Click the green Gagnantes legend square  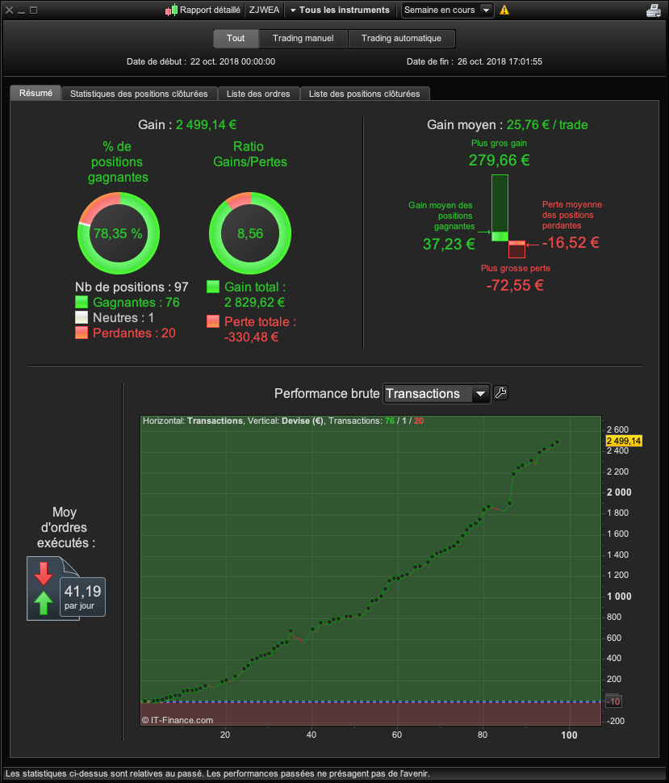click(x=82, y=302)
